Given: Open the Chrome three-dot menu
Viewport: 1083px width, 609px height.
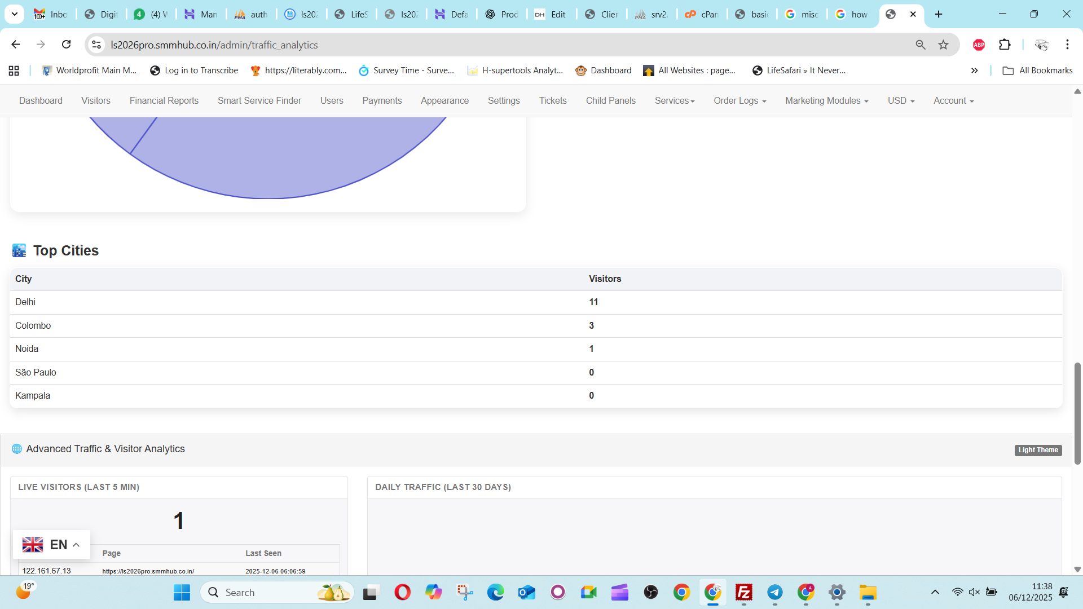Looking at the screenshot, I should 1067,45.
